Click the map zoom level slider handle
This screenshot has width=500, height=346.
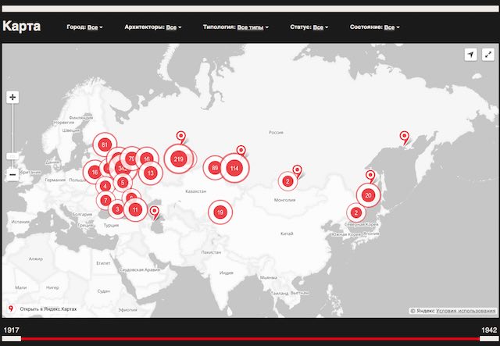[12, 156]
